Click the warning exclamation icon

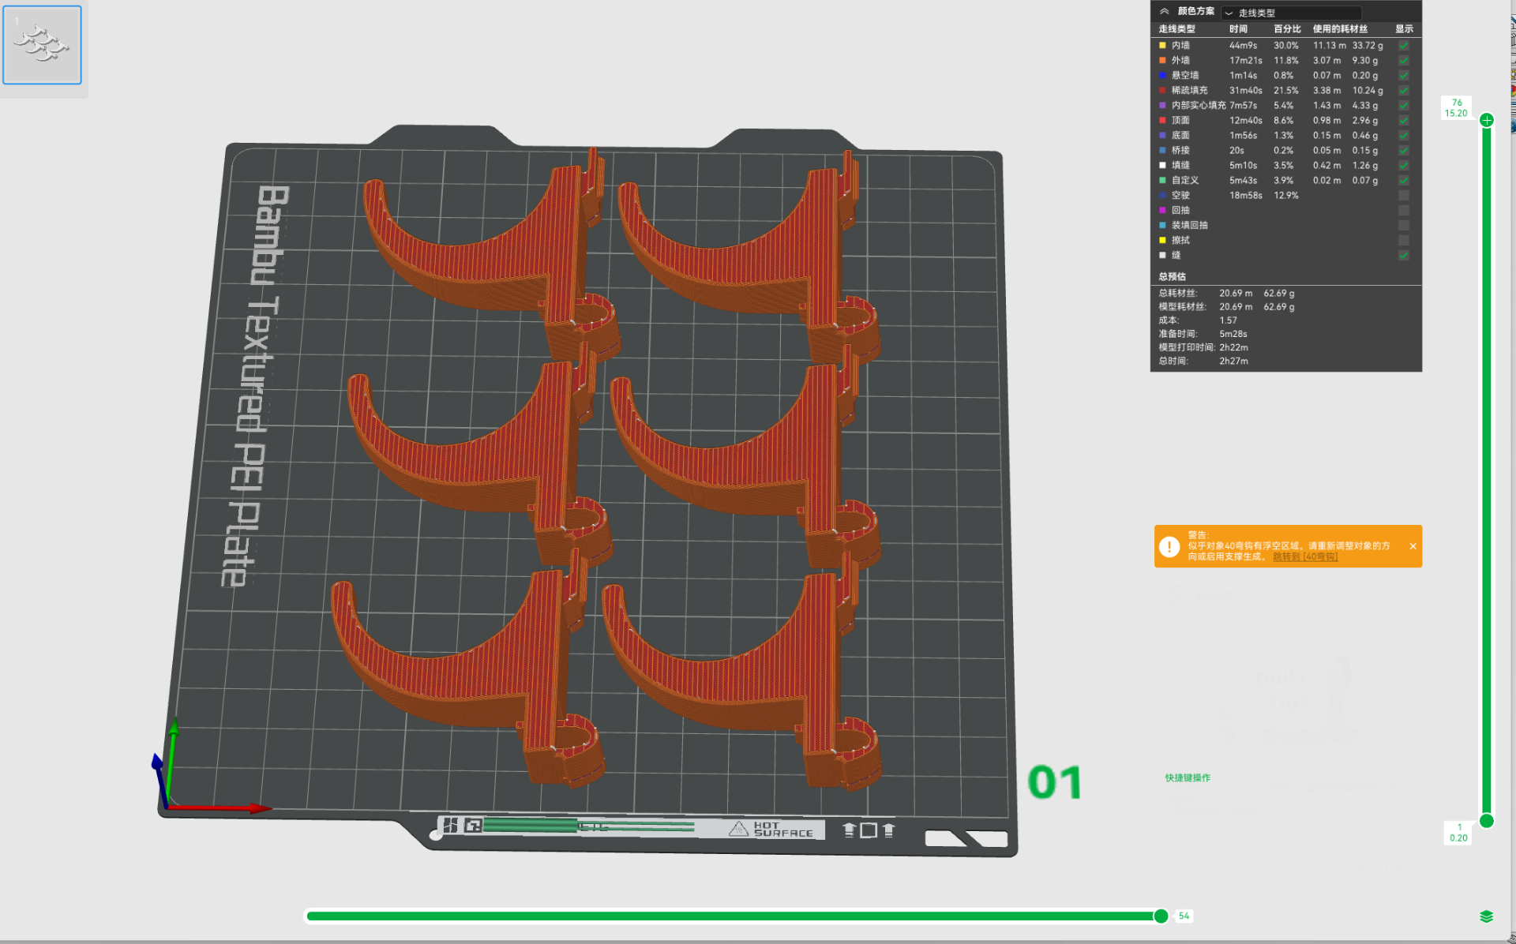(1169, 546)
